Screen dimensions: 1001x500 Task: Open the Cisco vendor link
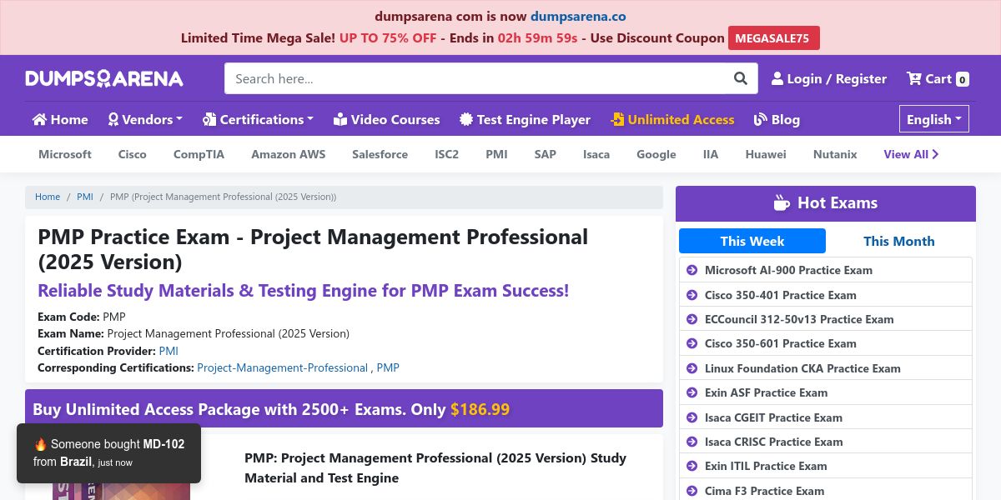click(132, 154)
